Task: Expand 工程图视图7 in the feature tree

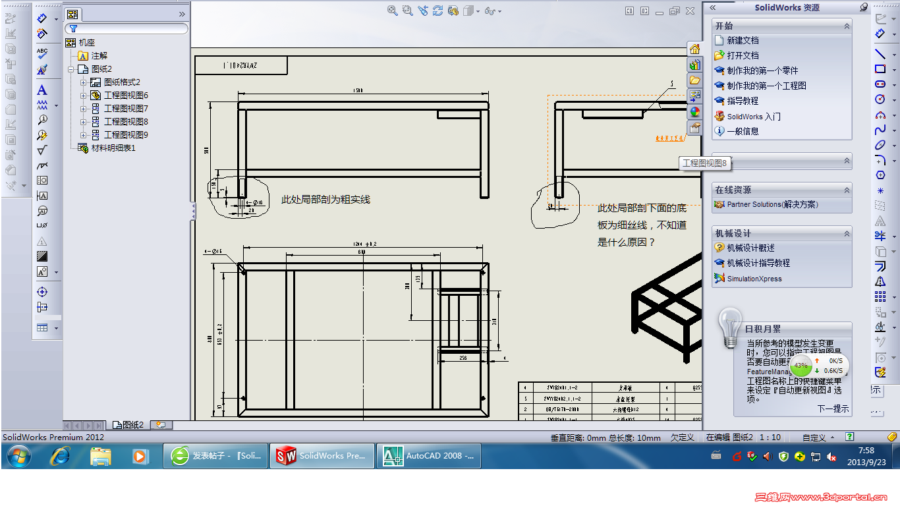Action: click(84, 109)
